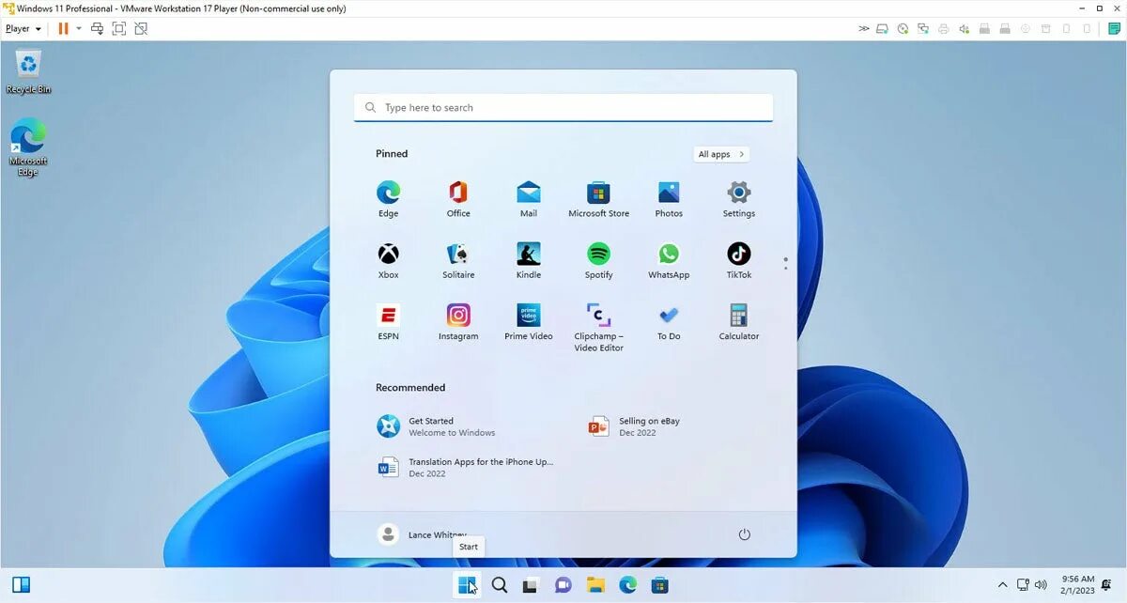
Task: Open the notifications bell in tray
Action: pos(1106,585)
